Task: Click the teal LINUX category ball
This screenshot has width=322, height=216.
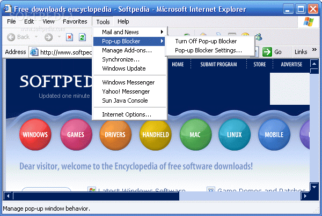Action: [x=235, y=134]
